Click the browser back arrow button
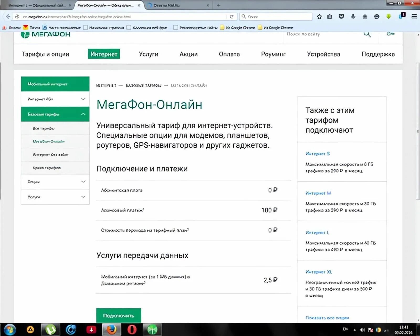 pos(8,17)
